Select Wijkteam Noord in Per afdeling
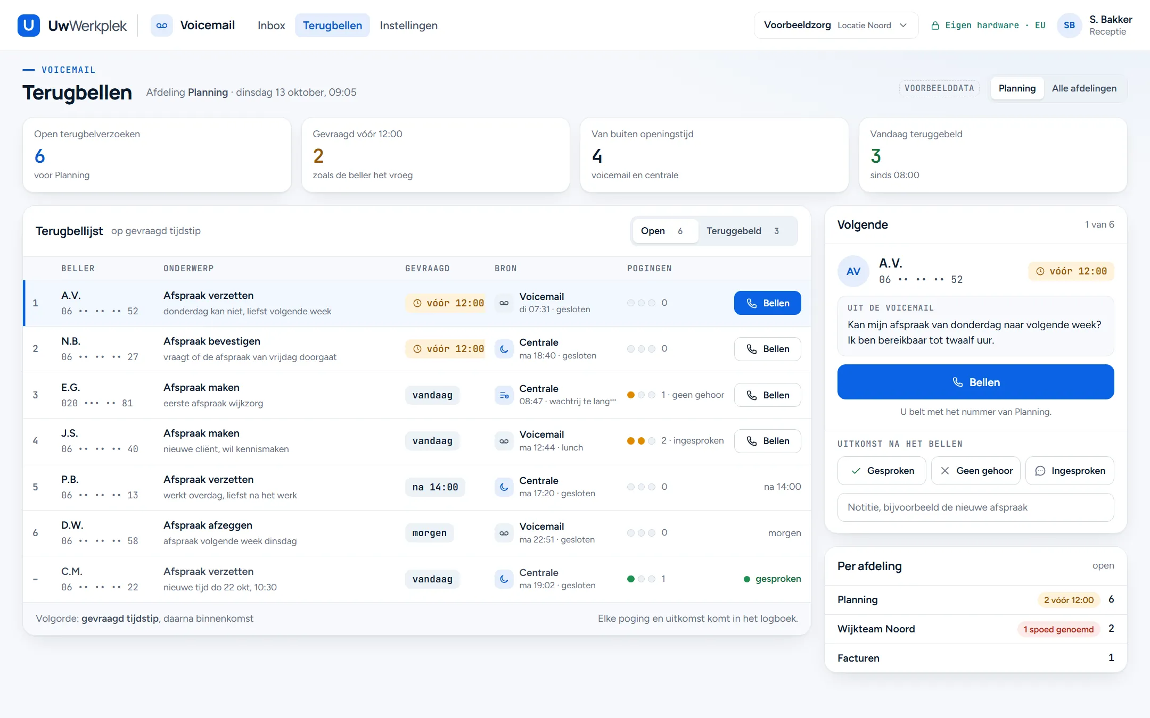This screenshot has width=1150, height=718. point(975,629)
